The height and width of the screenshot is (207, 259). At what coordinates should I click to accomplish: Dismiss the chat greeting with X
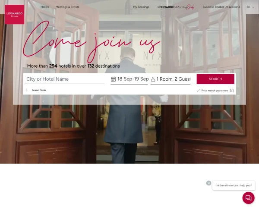pos(208,183)
